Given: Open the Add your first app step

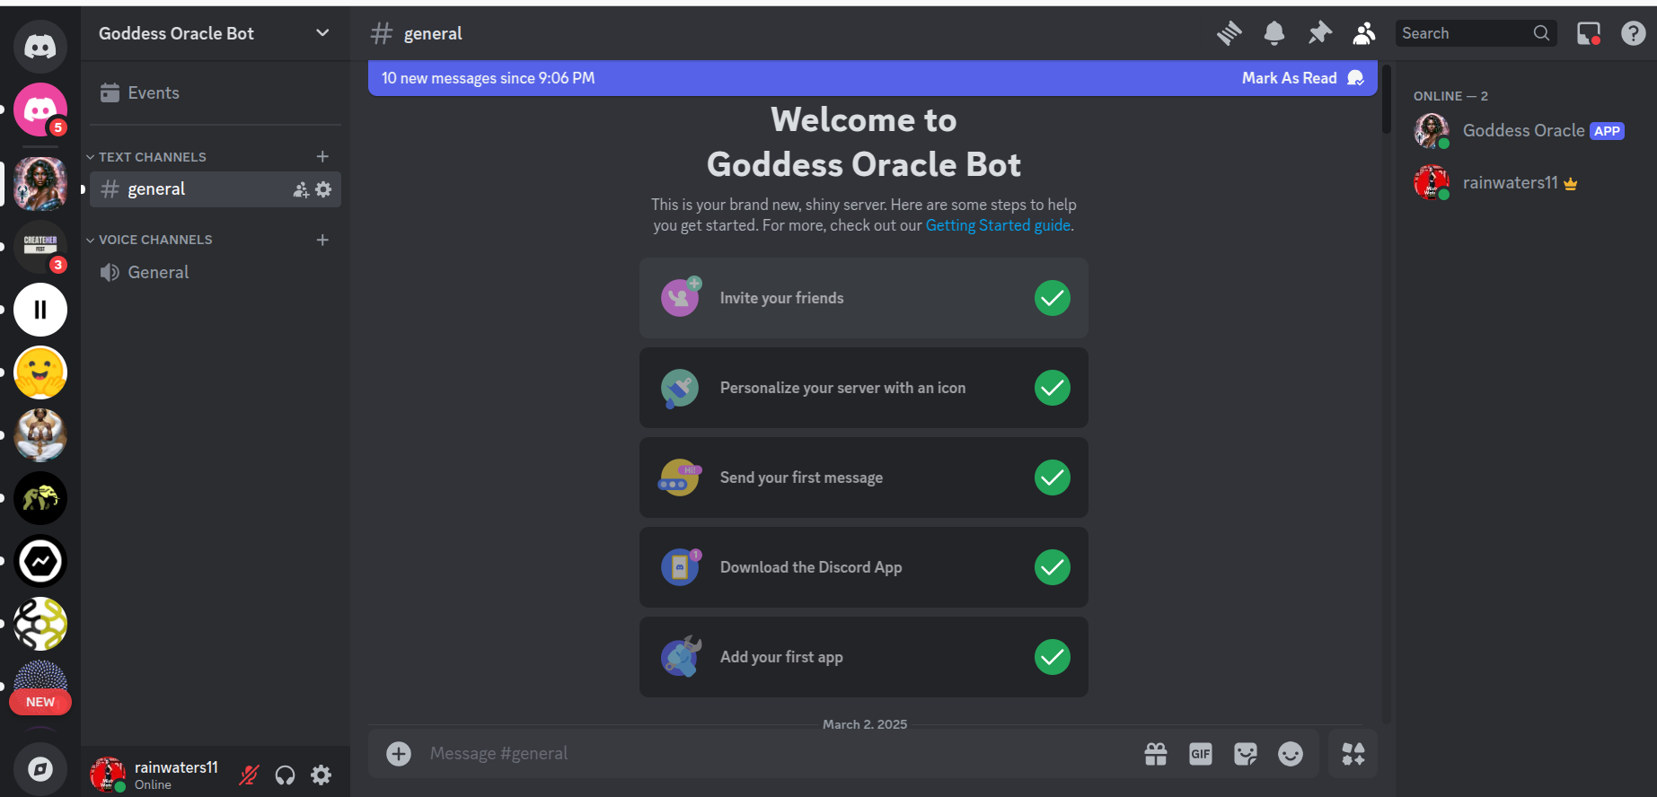Looking at the screenshot, I should [x=864, y=657].
